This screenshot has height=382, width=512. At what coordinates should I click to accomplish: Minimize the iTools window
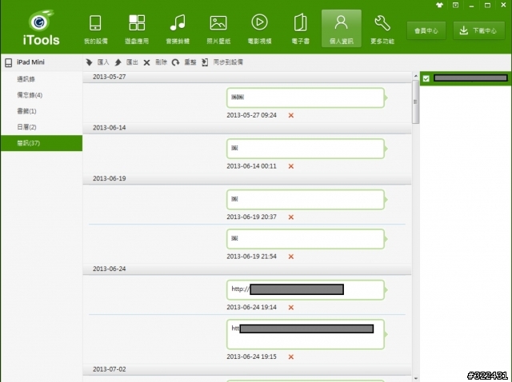(x=471, y=6)
